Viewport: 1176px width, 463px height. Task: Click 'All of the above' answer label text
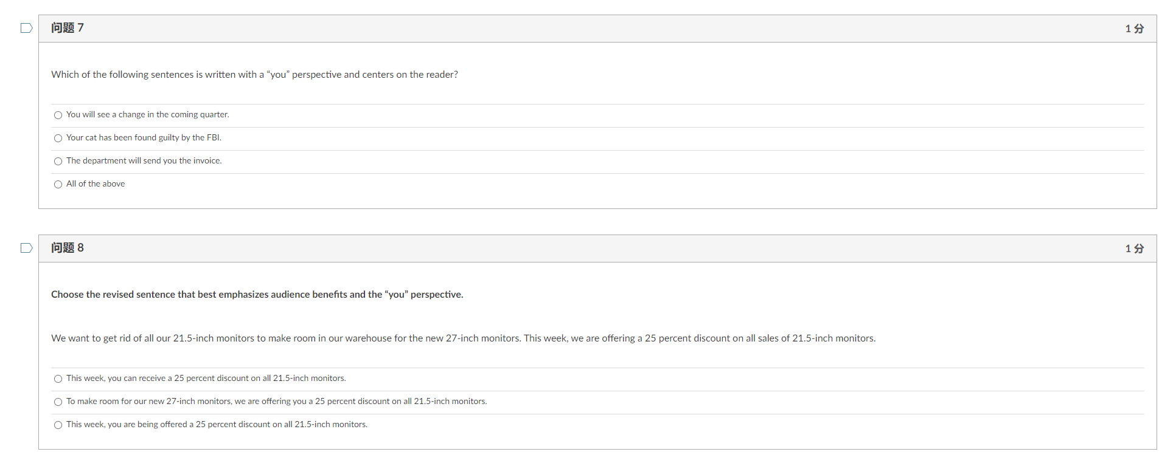pos(96,183)
